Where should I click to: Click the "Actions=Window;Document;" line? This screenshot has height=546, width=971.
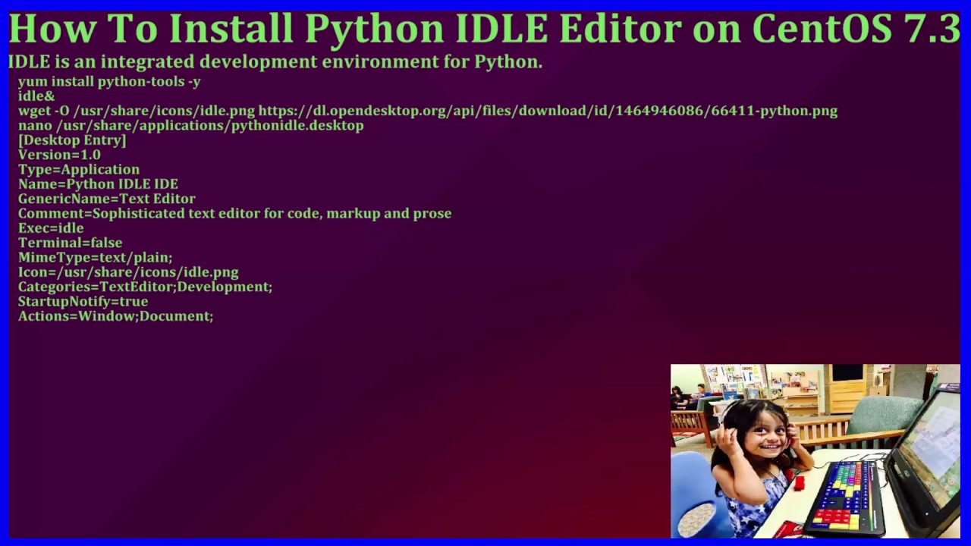click(115, 315)
